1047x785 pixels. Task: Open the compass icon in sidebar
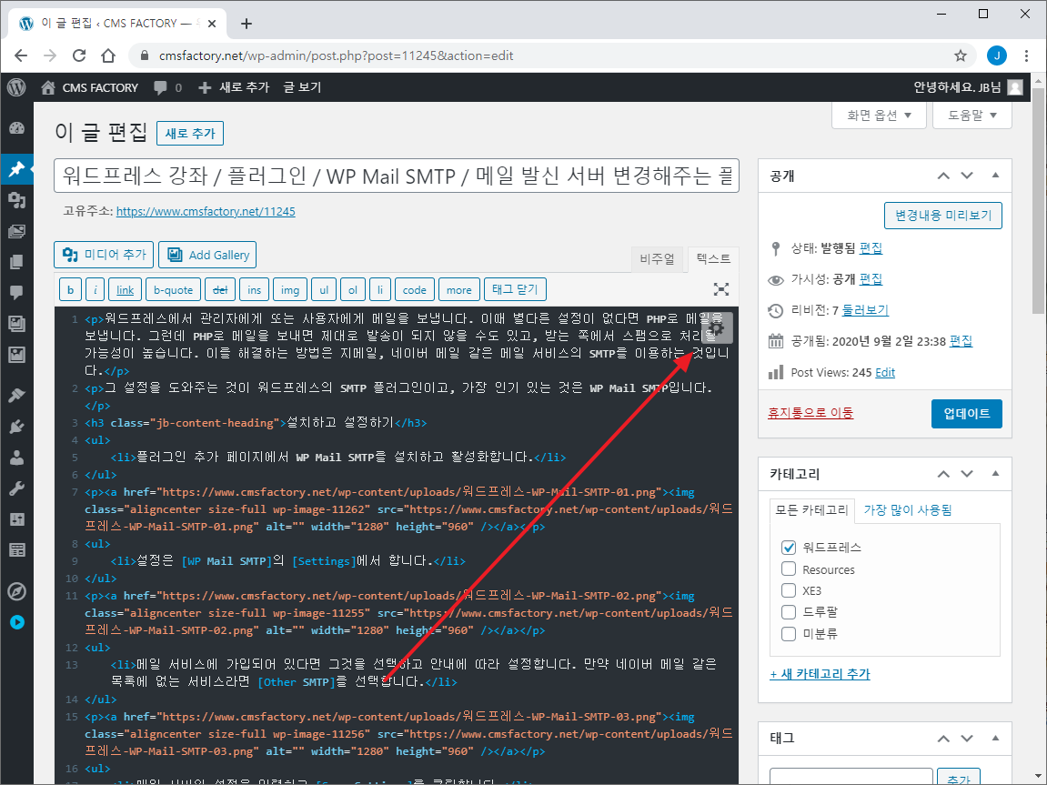16,591
